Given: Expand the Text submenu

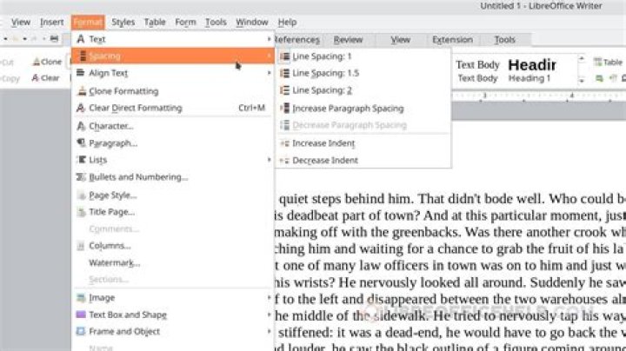Looking at the screenshot, I should tap(173, 39).
